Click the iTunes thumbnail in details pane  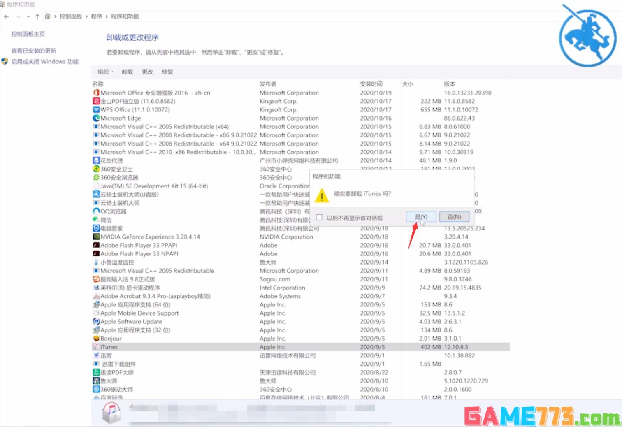tap(111, 413)
